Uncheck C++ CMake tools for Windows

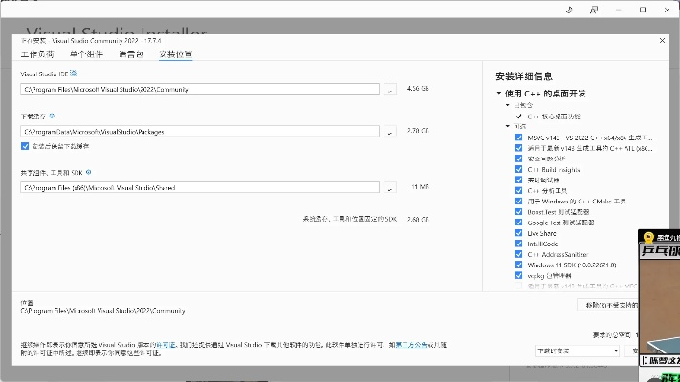pyautogui.click(x=518, y=201)
